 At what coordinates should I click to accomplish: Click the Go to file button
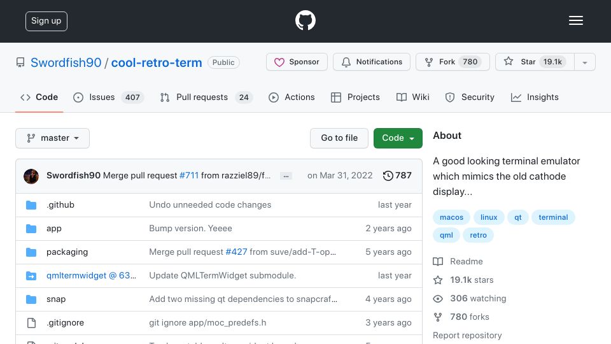(339, 138)
